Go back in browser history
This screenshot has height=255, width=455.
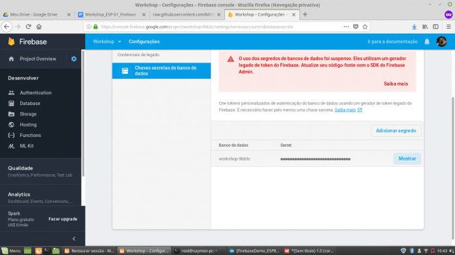[x=7, y=27]
